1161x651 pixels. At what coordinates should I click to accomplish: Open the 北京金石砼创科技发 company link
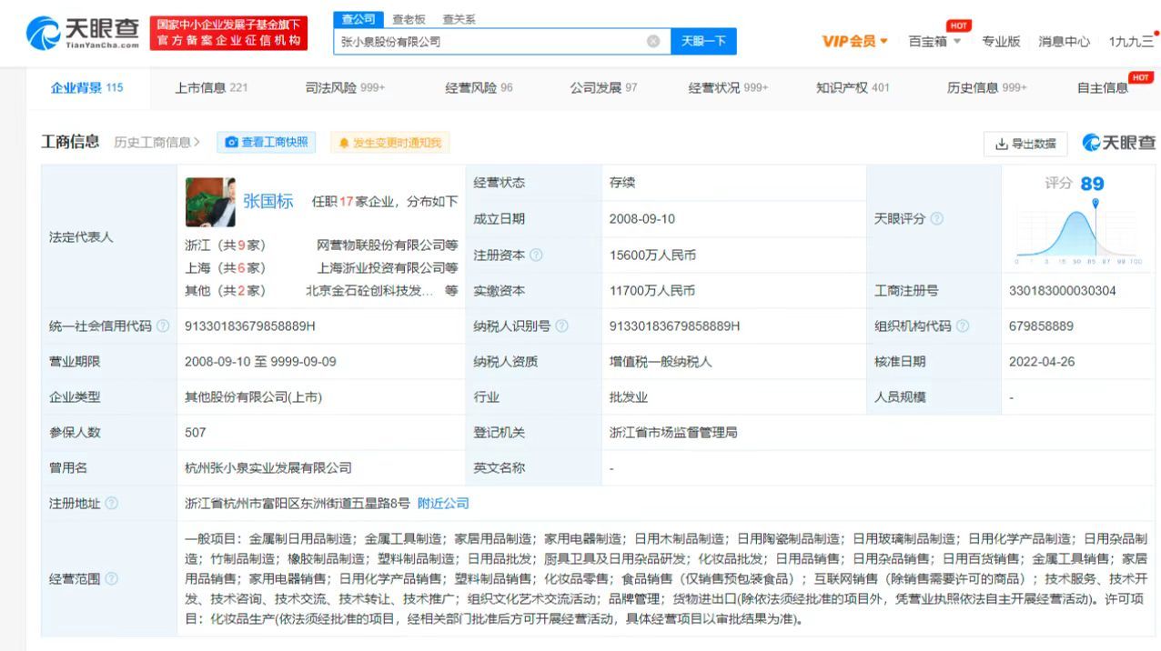[x=369, y=291]
